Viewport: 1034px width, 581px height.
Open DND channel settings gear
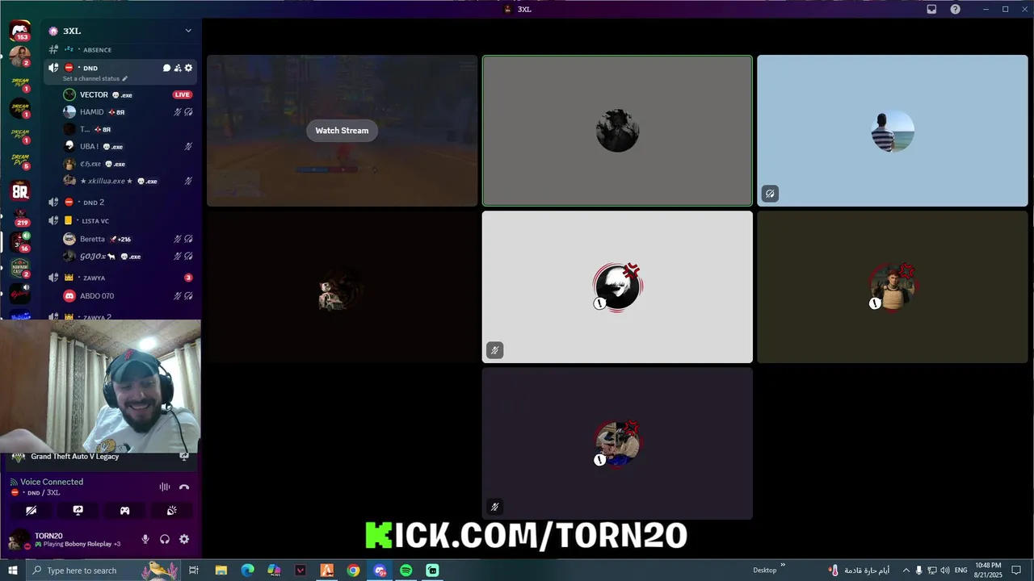(188, 68)
